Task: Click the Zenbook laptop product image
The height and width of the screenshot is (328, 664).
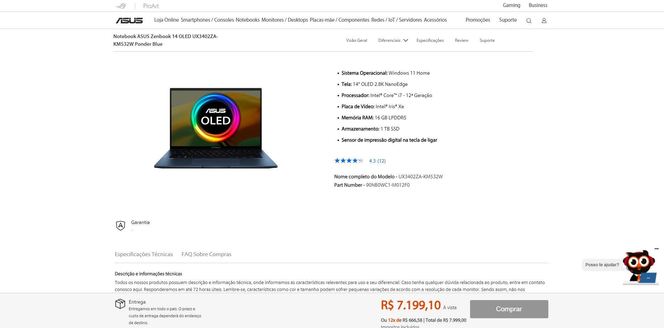Action: point(216,128)
